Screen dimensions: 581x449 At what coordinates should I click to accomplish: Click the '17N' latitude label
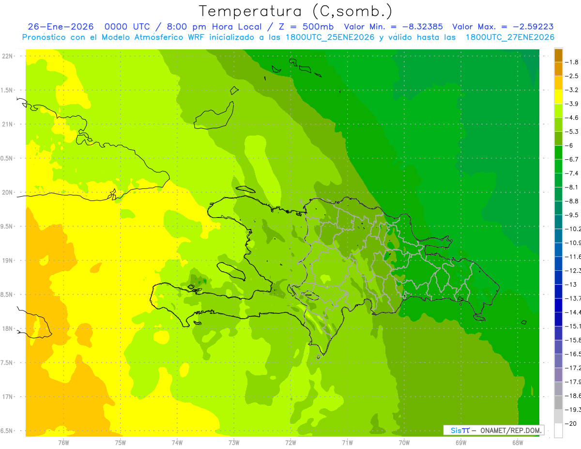[8, 397]
